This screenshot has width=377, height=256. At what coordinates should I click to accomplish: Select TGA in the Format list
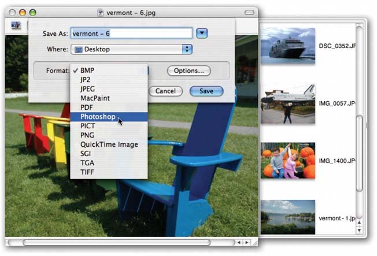[x=109, y=163]
